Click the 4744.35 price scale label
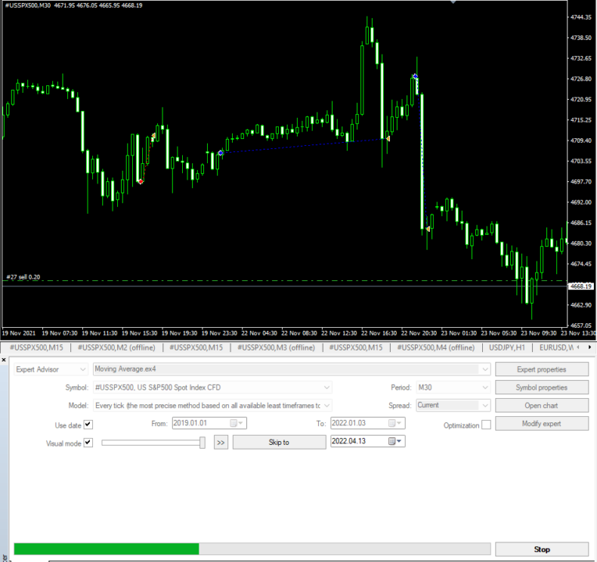 (x=581, y=17)
